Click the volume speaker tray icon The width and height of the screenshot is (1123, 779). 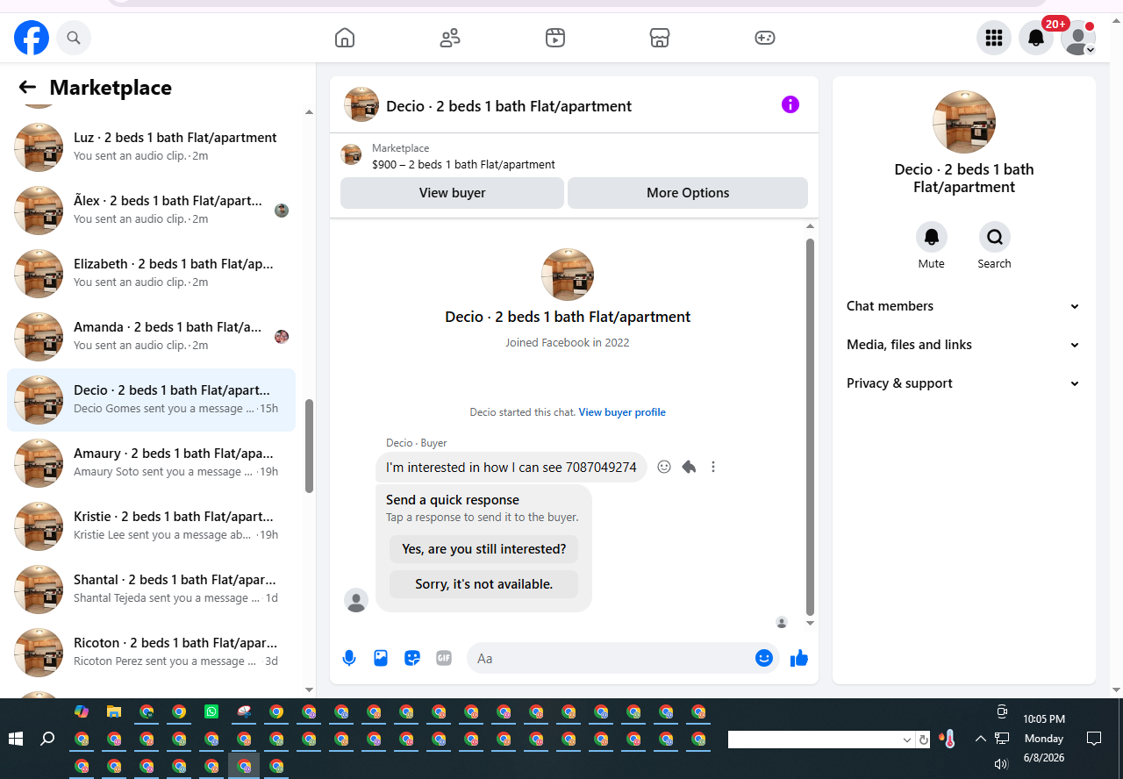coord(1001,764)
